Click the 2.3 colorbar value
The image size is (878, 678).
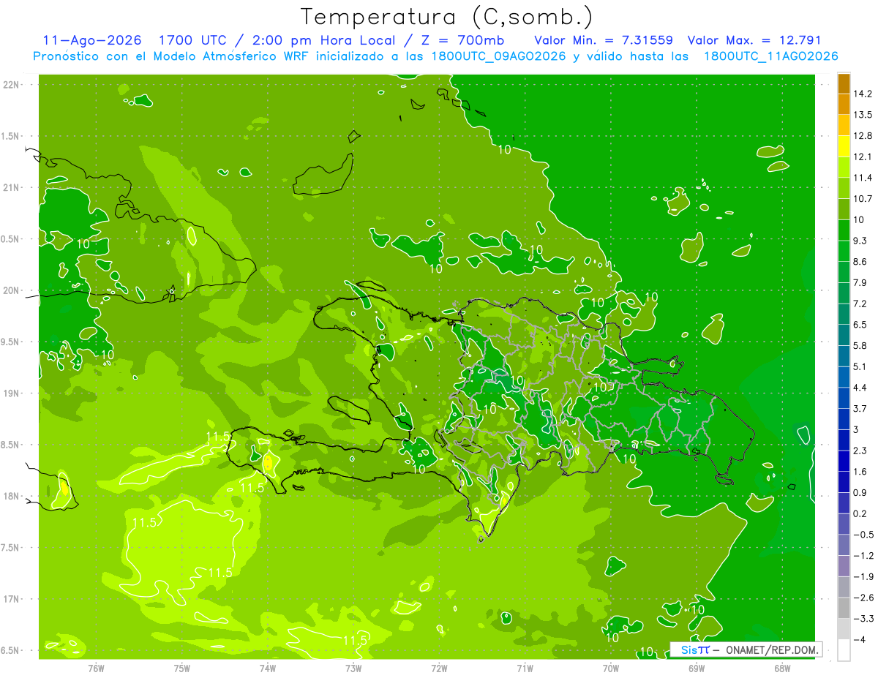pyautogui.click(x=860, y=451)
